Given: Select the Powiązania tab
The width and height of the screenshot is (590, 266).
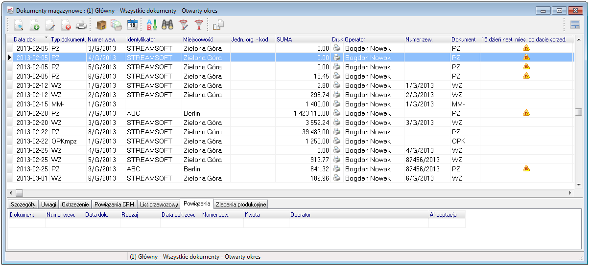Looking at the screenshot, I should (197, 204).
